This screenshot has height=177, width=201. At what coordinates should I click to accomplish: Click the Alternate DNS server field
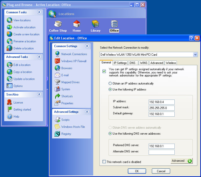click(161, 152)
